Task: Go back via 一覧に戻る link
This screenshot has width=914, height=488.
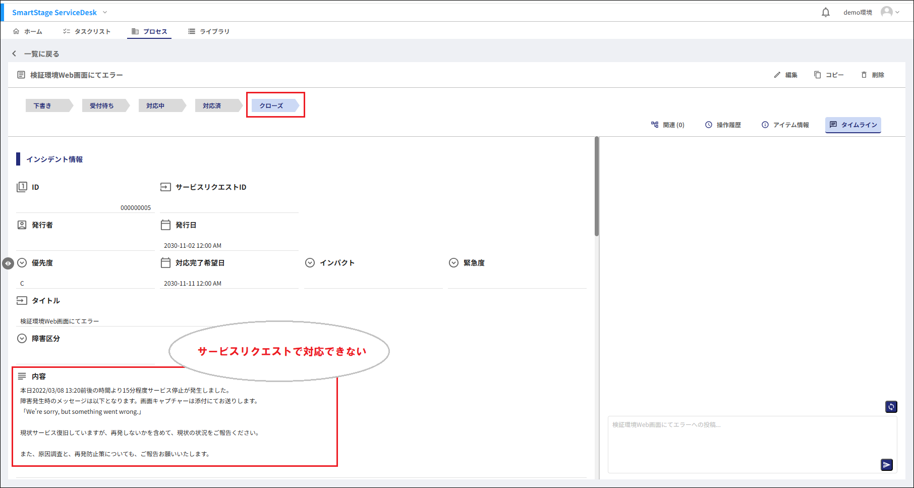Action: pos(36,53)
